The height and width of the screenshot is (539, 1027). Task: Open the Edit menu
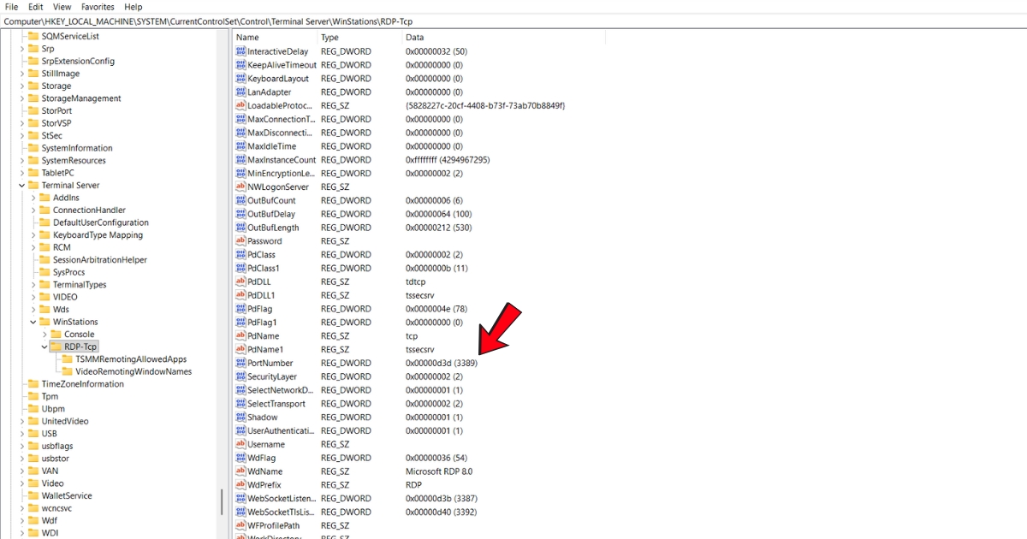[x=35, y=7]
